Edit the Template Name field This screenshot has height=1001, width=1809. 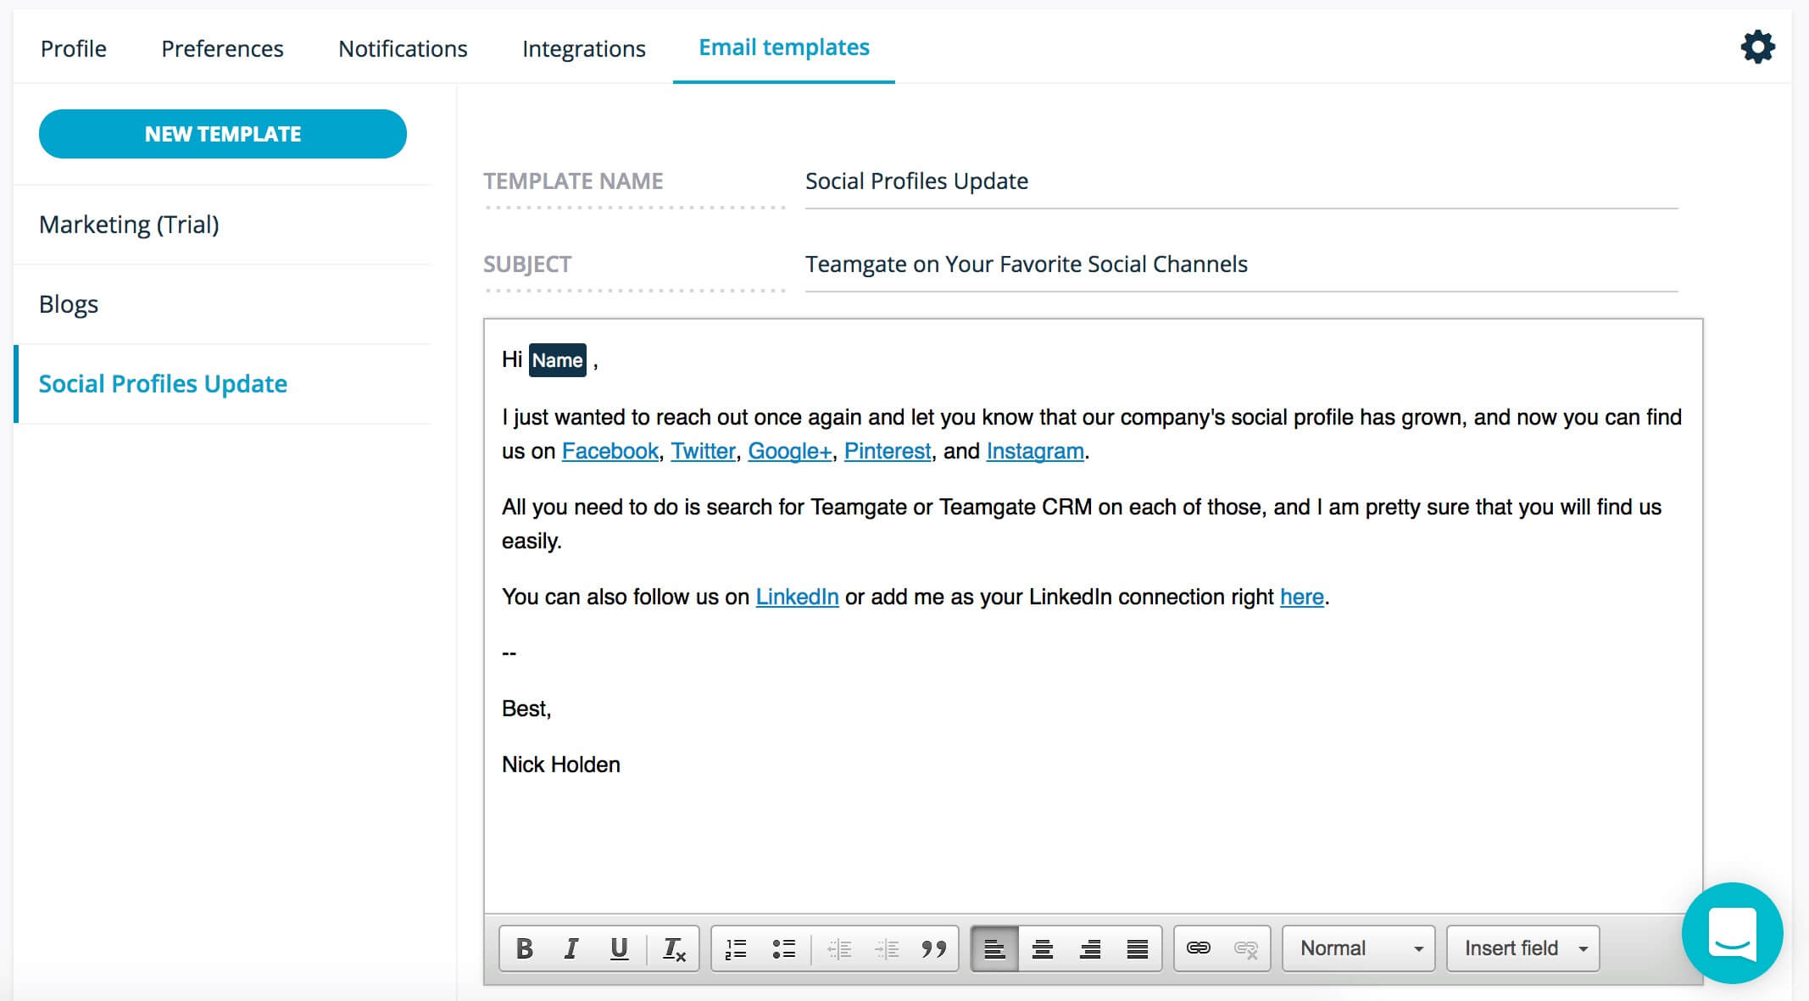tap(1241, 181)
